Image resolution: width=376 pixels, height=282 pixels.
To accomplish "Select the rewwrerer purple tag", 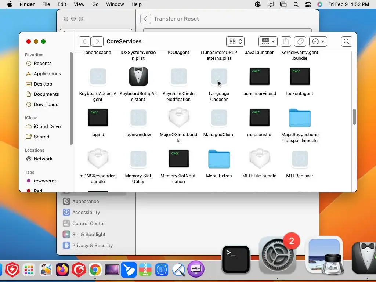I will tap(41, 181).
